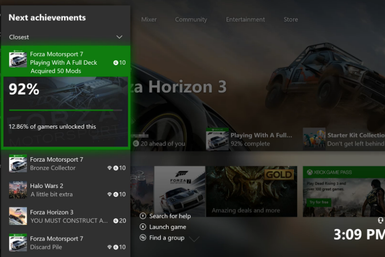Click the diamond rare icon on Bronze Collector

pos(109,168)
